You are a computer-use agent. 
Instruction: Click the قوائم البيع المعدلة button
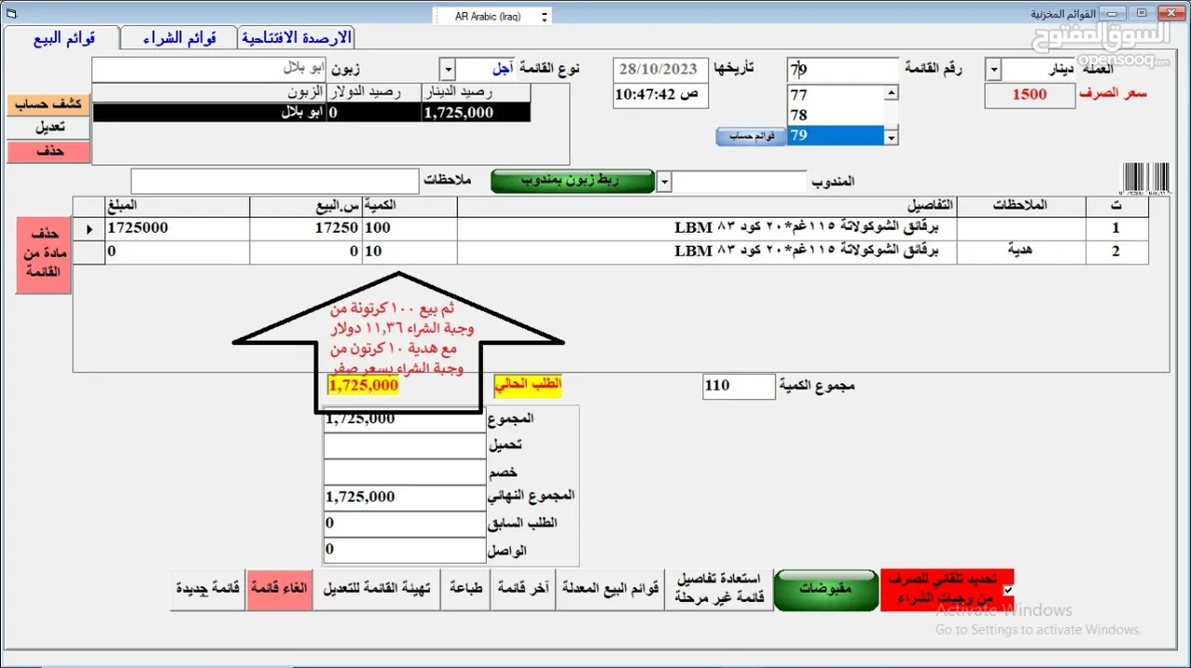tap(609, 589)
